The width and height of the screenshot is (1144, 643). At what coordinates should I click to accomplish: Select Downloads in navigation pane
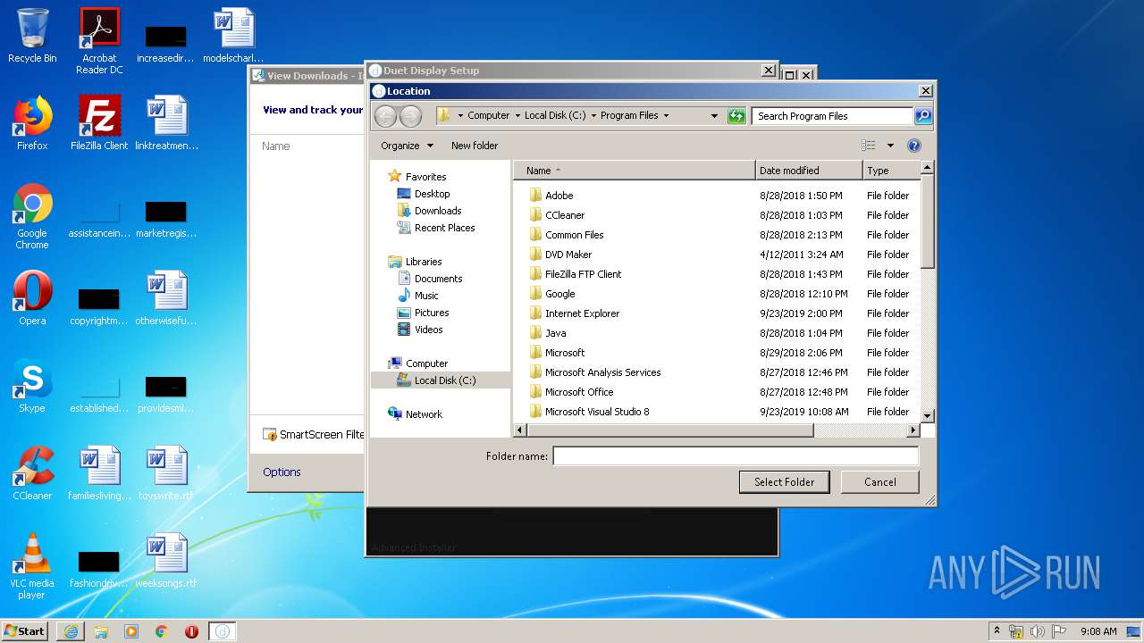click(x=438, y=211)
